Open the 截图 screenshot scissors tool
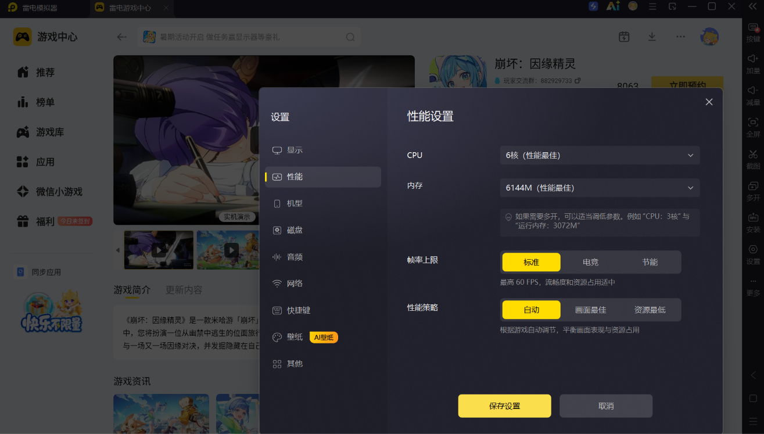This screenshot has width=764, height=434. 753,159
